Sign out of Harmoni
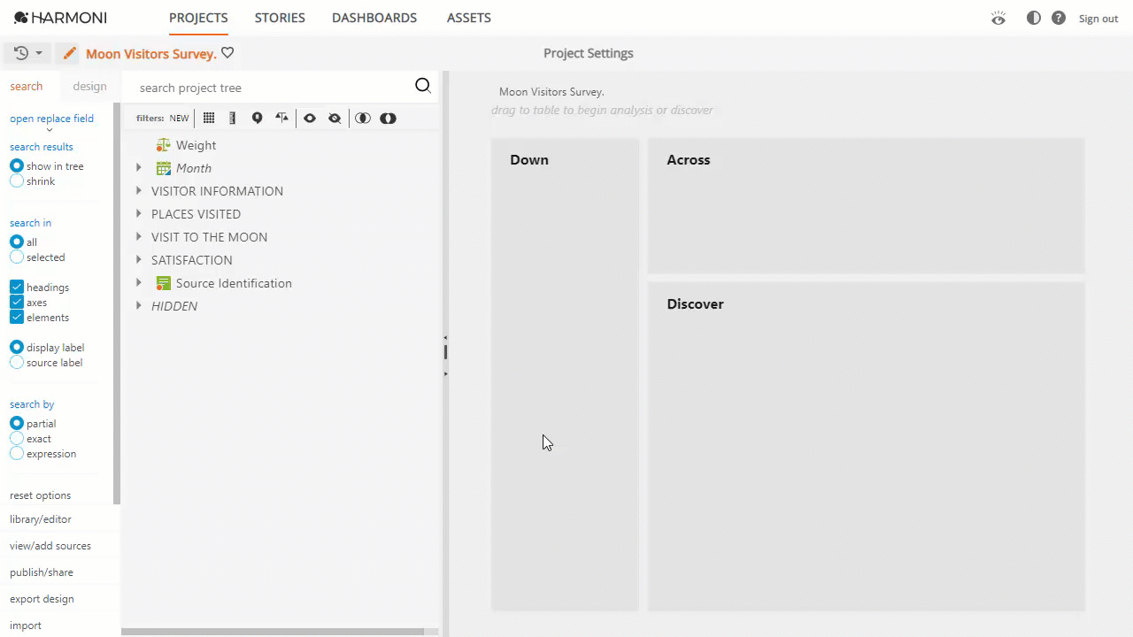 [x=1098, y=19]
